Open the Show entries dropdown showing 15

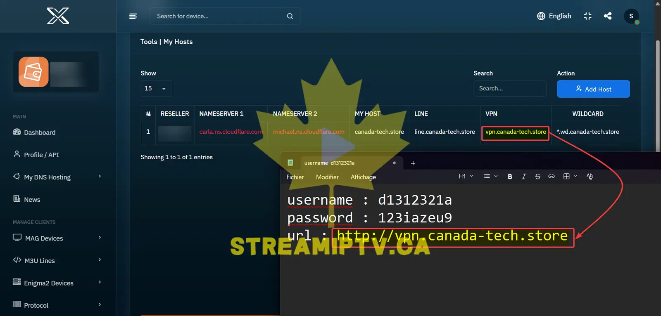[156, 88]
